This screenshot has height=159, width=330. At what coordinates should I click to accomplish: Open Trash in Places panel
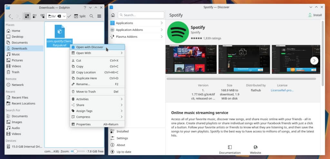[24, 72]
